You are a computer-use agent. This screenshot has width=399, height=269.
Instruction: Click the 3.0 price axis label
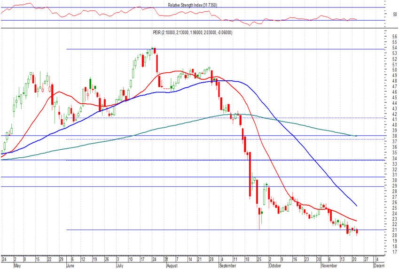394,180
